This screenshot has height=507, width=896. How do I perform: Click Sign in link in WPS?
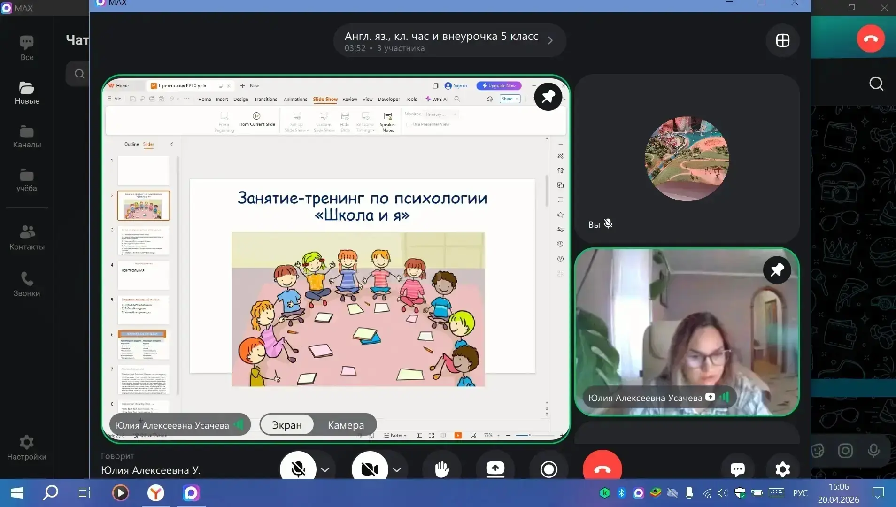[456, 85]
